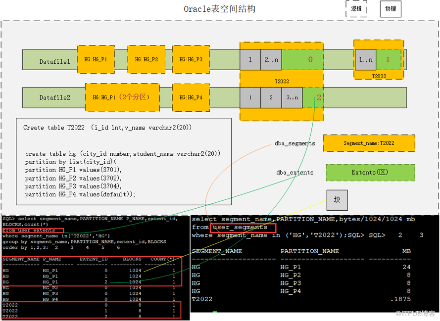Viewport: 440px width, 321px height.
Task: Click the 逻辑 dashed legend box
Action: [x=356, y=9]
